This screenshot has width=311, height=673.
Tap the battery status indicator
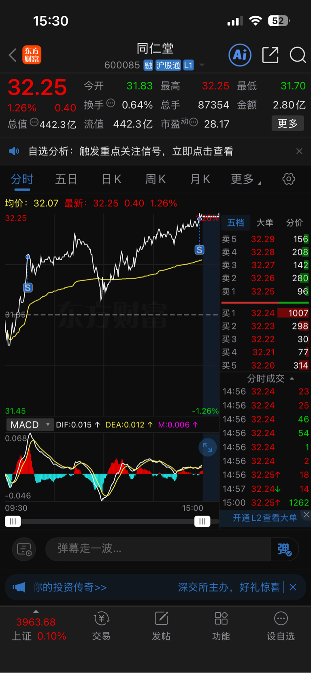click(x=279, y=21)
